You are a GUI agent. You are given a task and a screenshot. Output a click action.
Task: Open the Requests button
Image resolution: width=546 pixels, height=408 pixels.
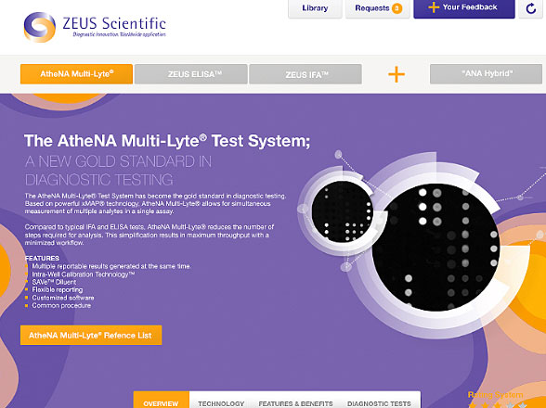tap(377, 8)
